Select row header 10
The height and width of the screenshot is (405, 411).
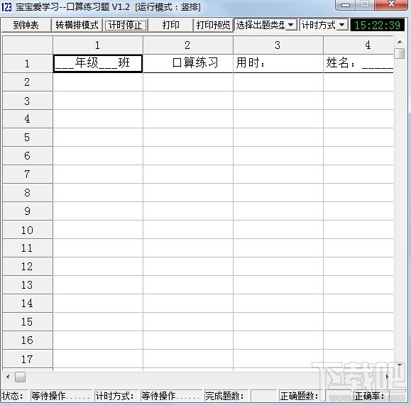coord(27,230)
